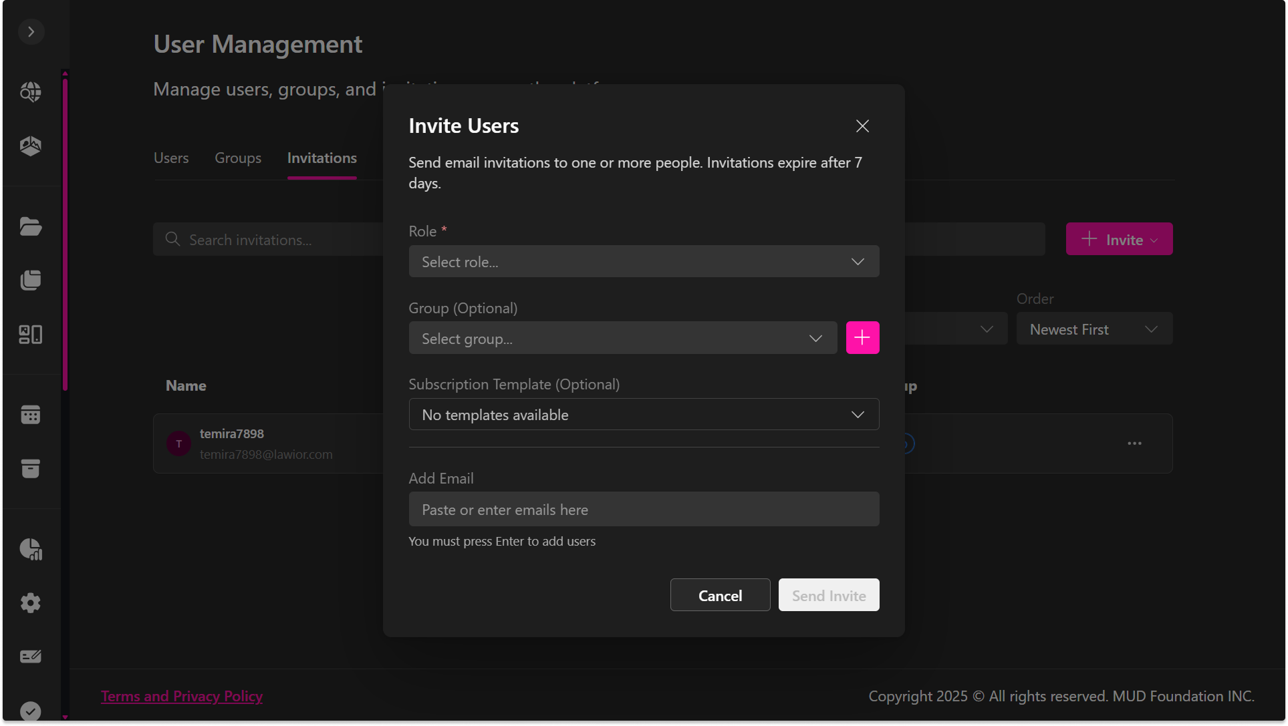Viewport: 1288px width, 726px height.
Task: Click the Add Email input field
Action: click(x=643, y=510)
